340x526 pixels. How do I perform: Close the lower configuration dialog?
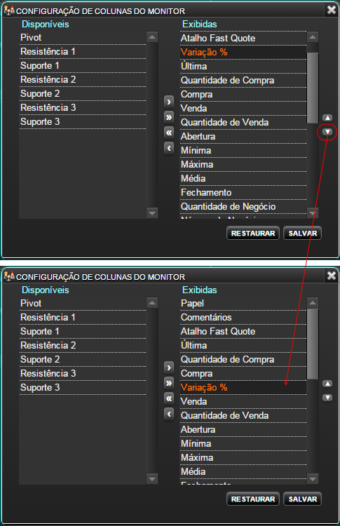(332, 276)
